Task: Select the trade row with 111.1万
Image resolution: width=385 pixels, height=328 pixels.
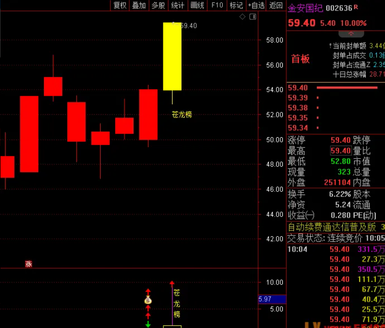Action: pos(335,279)
